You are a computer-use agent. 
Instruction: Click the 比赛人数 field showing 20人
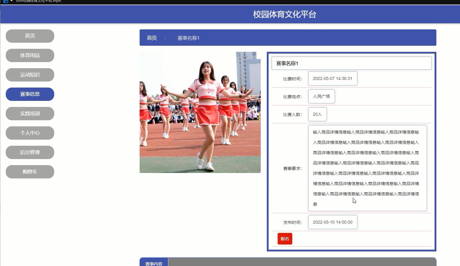pos(317,114)
